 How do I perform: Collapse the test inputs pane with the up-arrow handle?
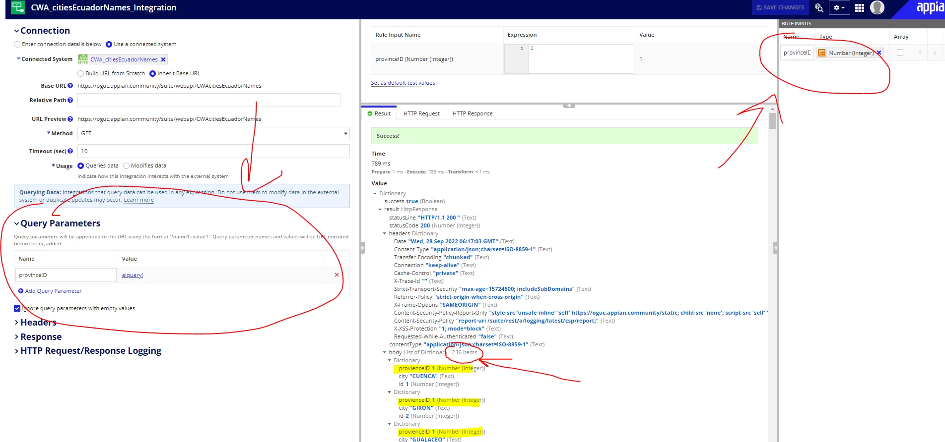[569, 106]
